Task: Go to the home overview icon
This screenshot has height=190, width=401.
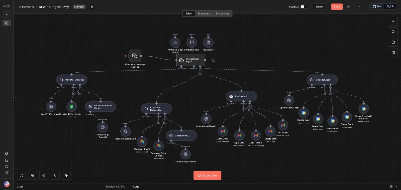Action: [7, 23]
